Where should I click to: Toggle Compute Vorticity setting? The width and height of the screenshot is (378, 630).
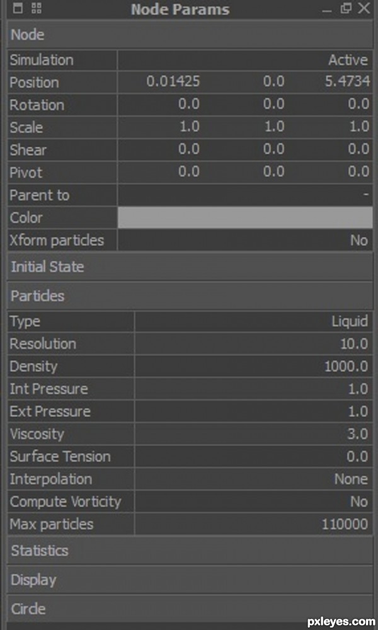click(254, 501)
